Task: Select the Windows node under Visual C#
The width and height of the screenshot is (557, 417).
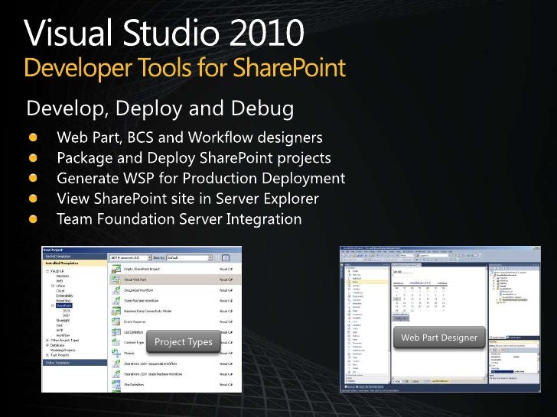Action: point(63,276)
